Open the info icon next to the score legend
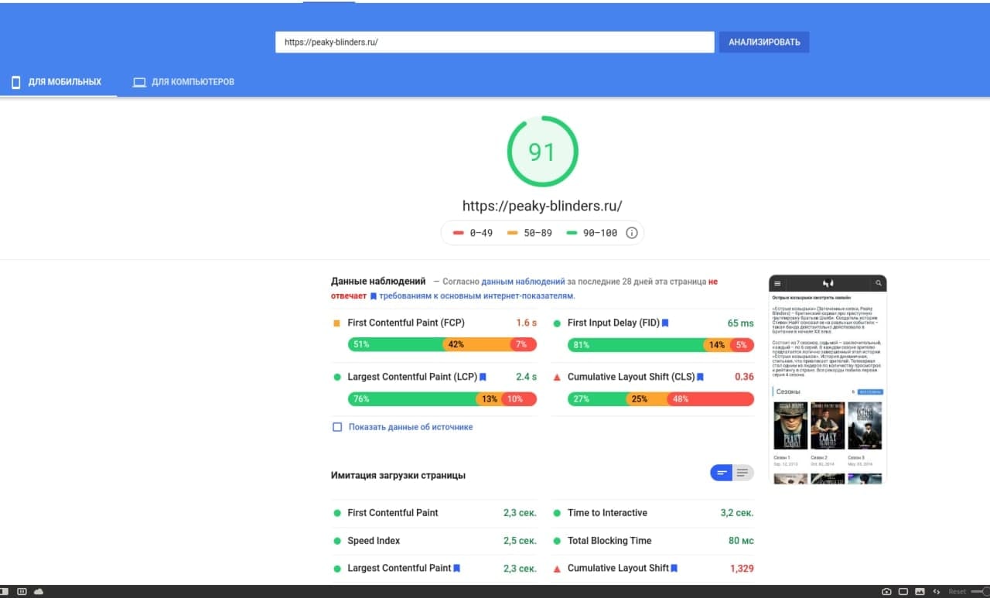This screenshot has width=990, height=598. click(632, 233)
